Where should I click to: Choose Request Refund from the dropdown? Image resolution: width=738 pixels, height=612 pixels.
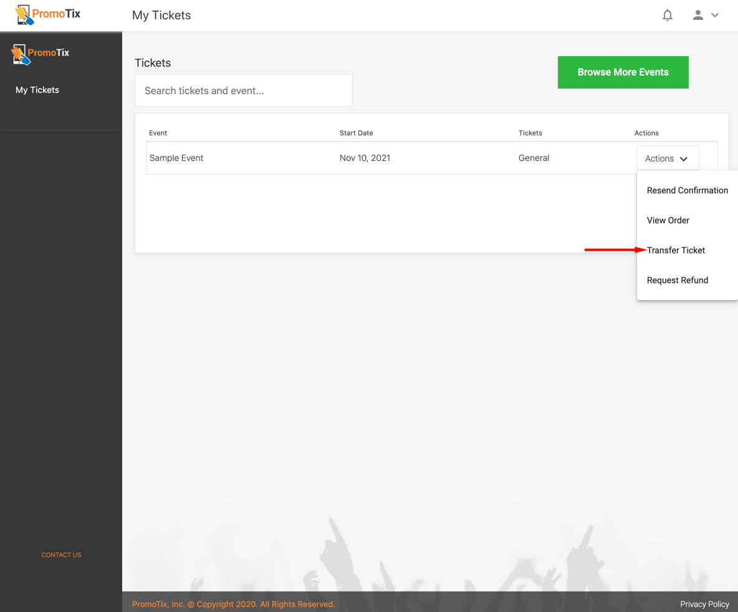677,280
